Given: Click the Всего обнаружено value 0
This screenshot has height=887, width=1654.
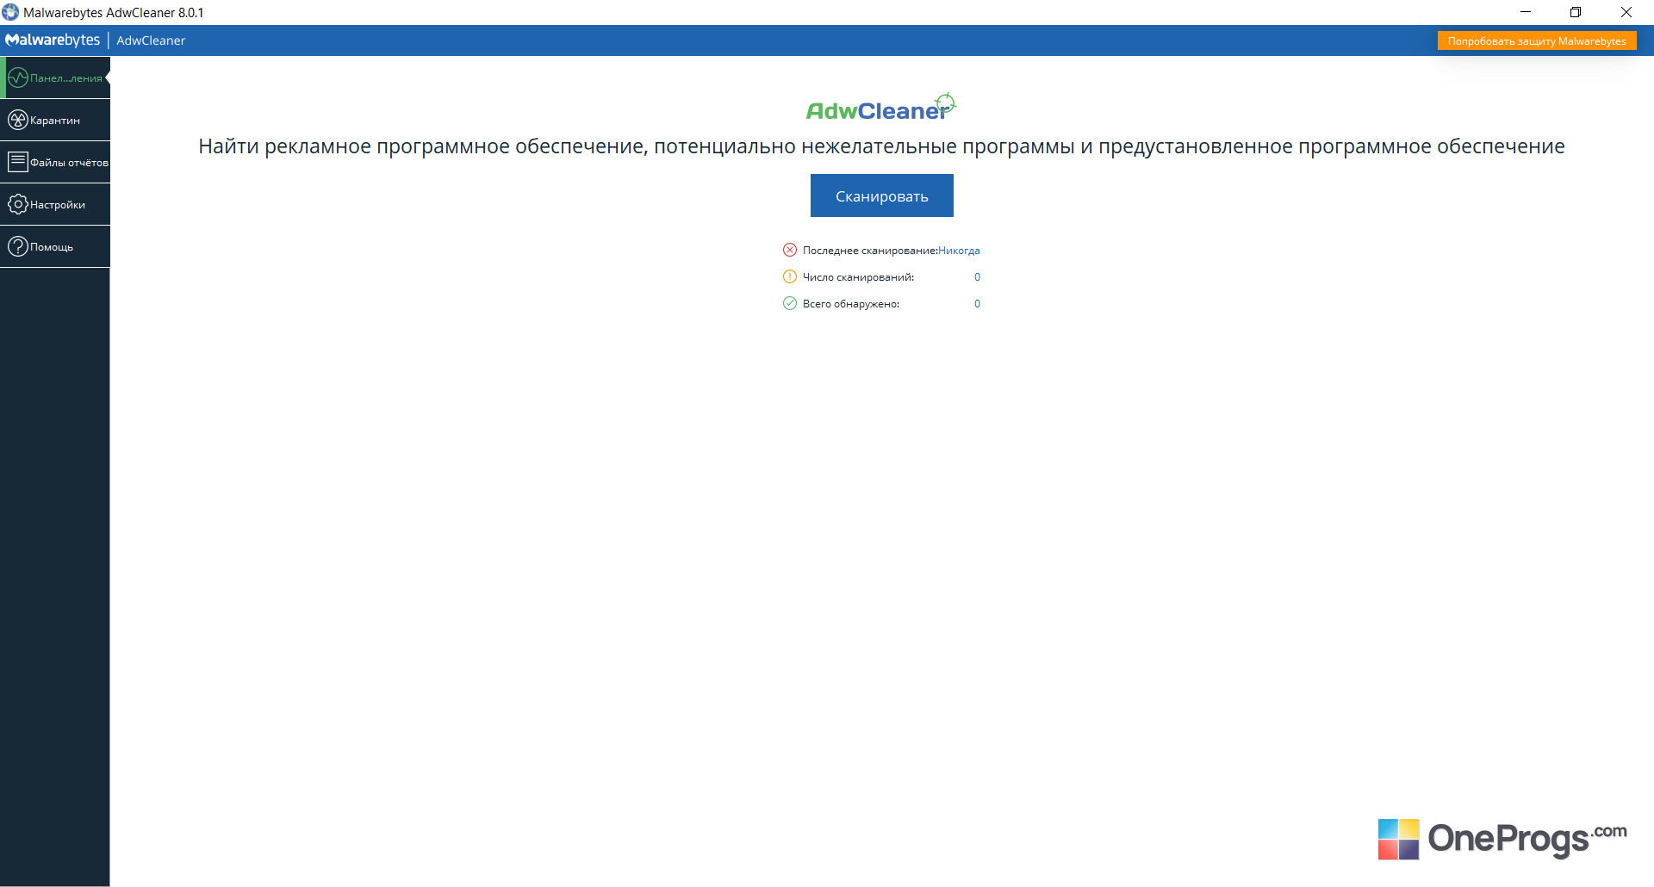Looking at the screenshot, I should [x=977, y=304].
